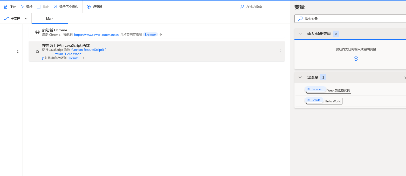The height and width of the screenshot is (176, 406).
Task: Click the 输入/输出变量 count badge 0
Action: pos(336,34)
